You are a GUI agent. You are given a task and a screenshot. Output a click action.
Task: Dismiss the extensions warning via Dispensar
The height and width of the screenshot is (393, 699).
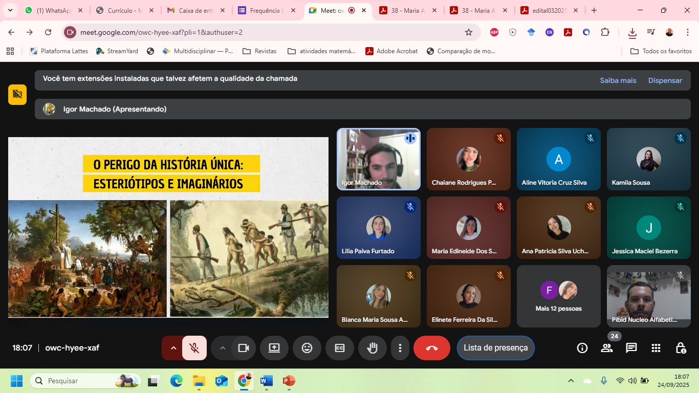coord(665,80)
